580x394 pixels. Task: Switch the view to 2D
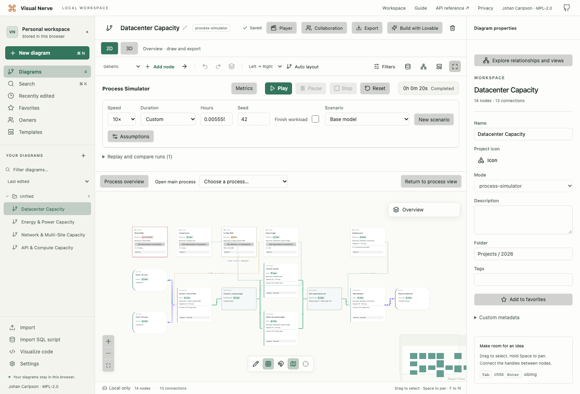(x=110, y=48)
